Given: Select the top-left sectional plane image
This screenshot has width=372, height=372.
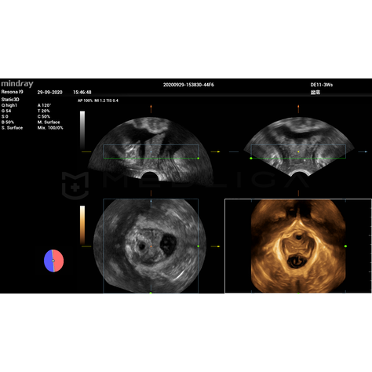Looking at the screenshot, I should coord(150,149).
